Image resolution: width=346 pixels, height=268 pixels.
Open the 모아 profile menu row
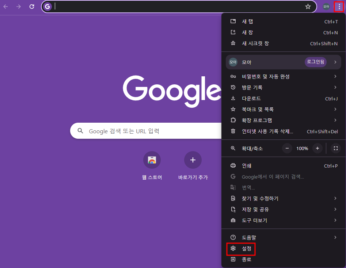coord(284,62)
